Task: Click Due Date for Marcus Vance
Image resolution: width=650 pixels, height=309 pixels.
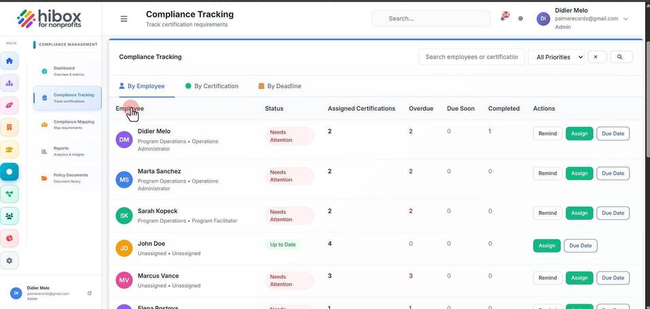Action: click(x=613, y=278)
